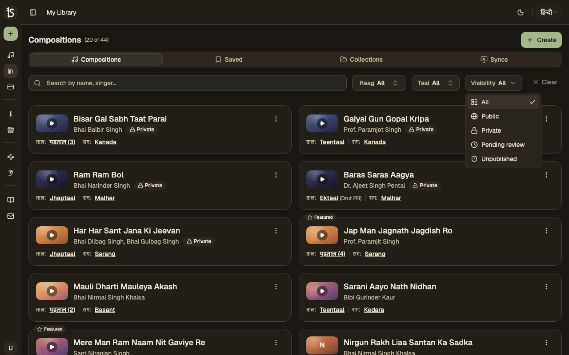Switch to the Syncs tab
The height and width of the screenshot is (355, 569).
[x=494, y=59]
